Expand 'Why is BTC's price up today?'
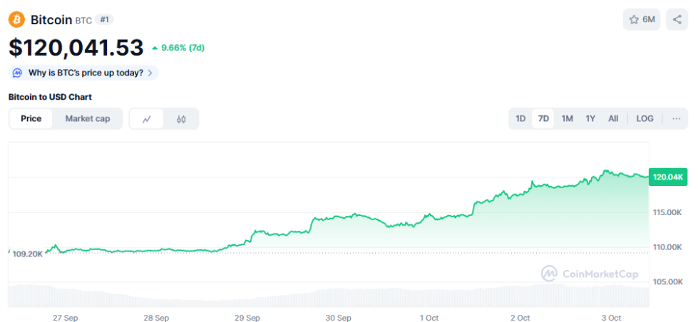698x322 pixels. (84, 73)
